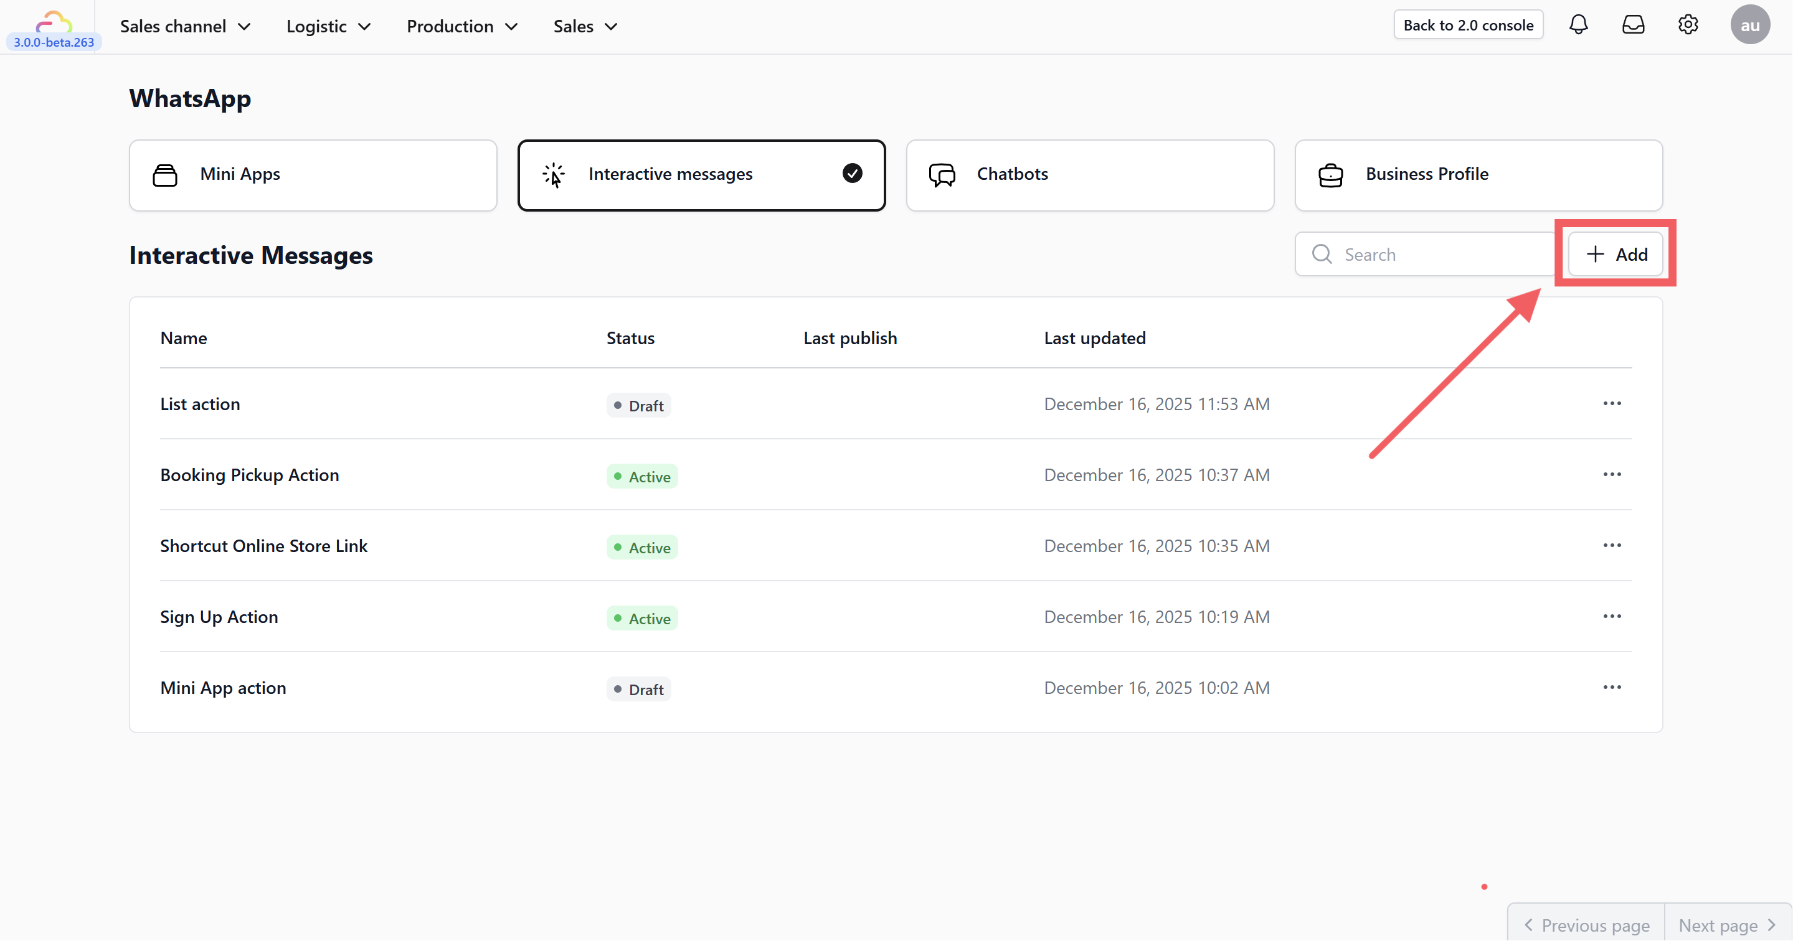Click the date December 16, 2025 10:02 AM
The image size is (1793, 941).
pos(1157,688)
